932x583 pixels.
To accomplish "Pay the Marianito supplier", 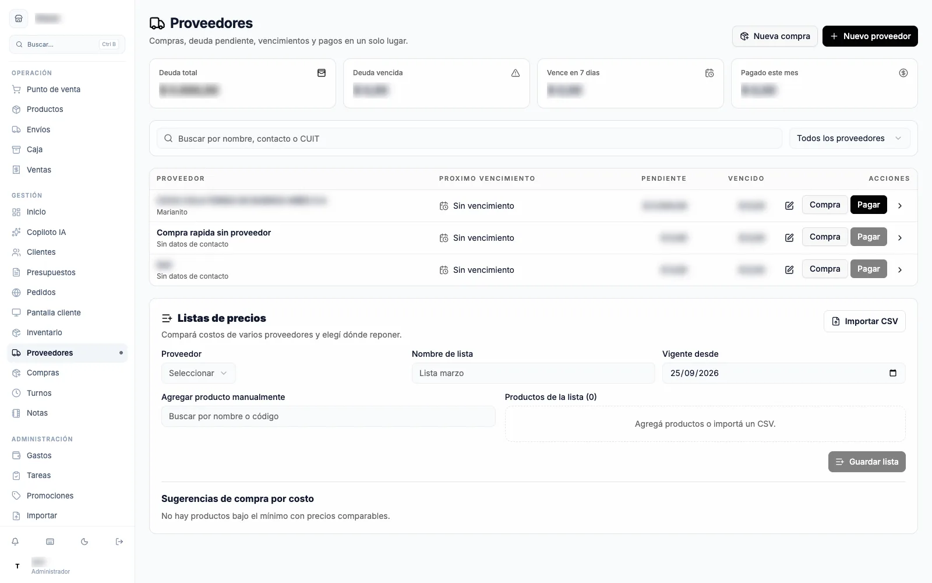I will click(x=869, y=205).
